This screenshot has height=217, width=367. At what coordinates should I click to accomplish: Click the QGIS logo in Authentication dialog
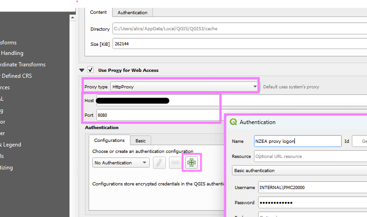(233, 122)
